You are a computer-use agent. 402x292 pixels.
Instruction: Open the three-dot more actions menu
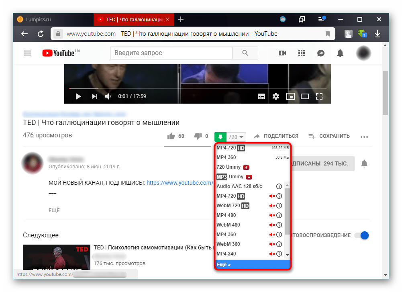(x=364, y=137)
